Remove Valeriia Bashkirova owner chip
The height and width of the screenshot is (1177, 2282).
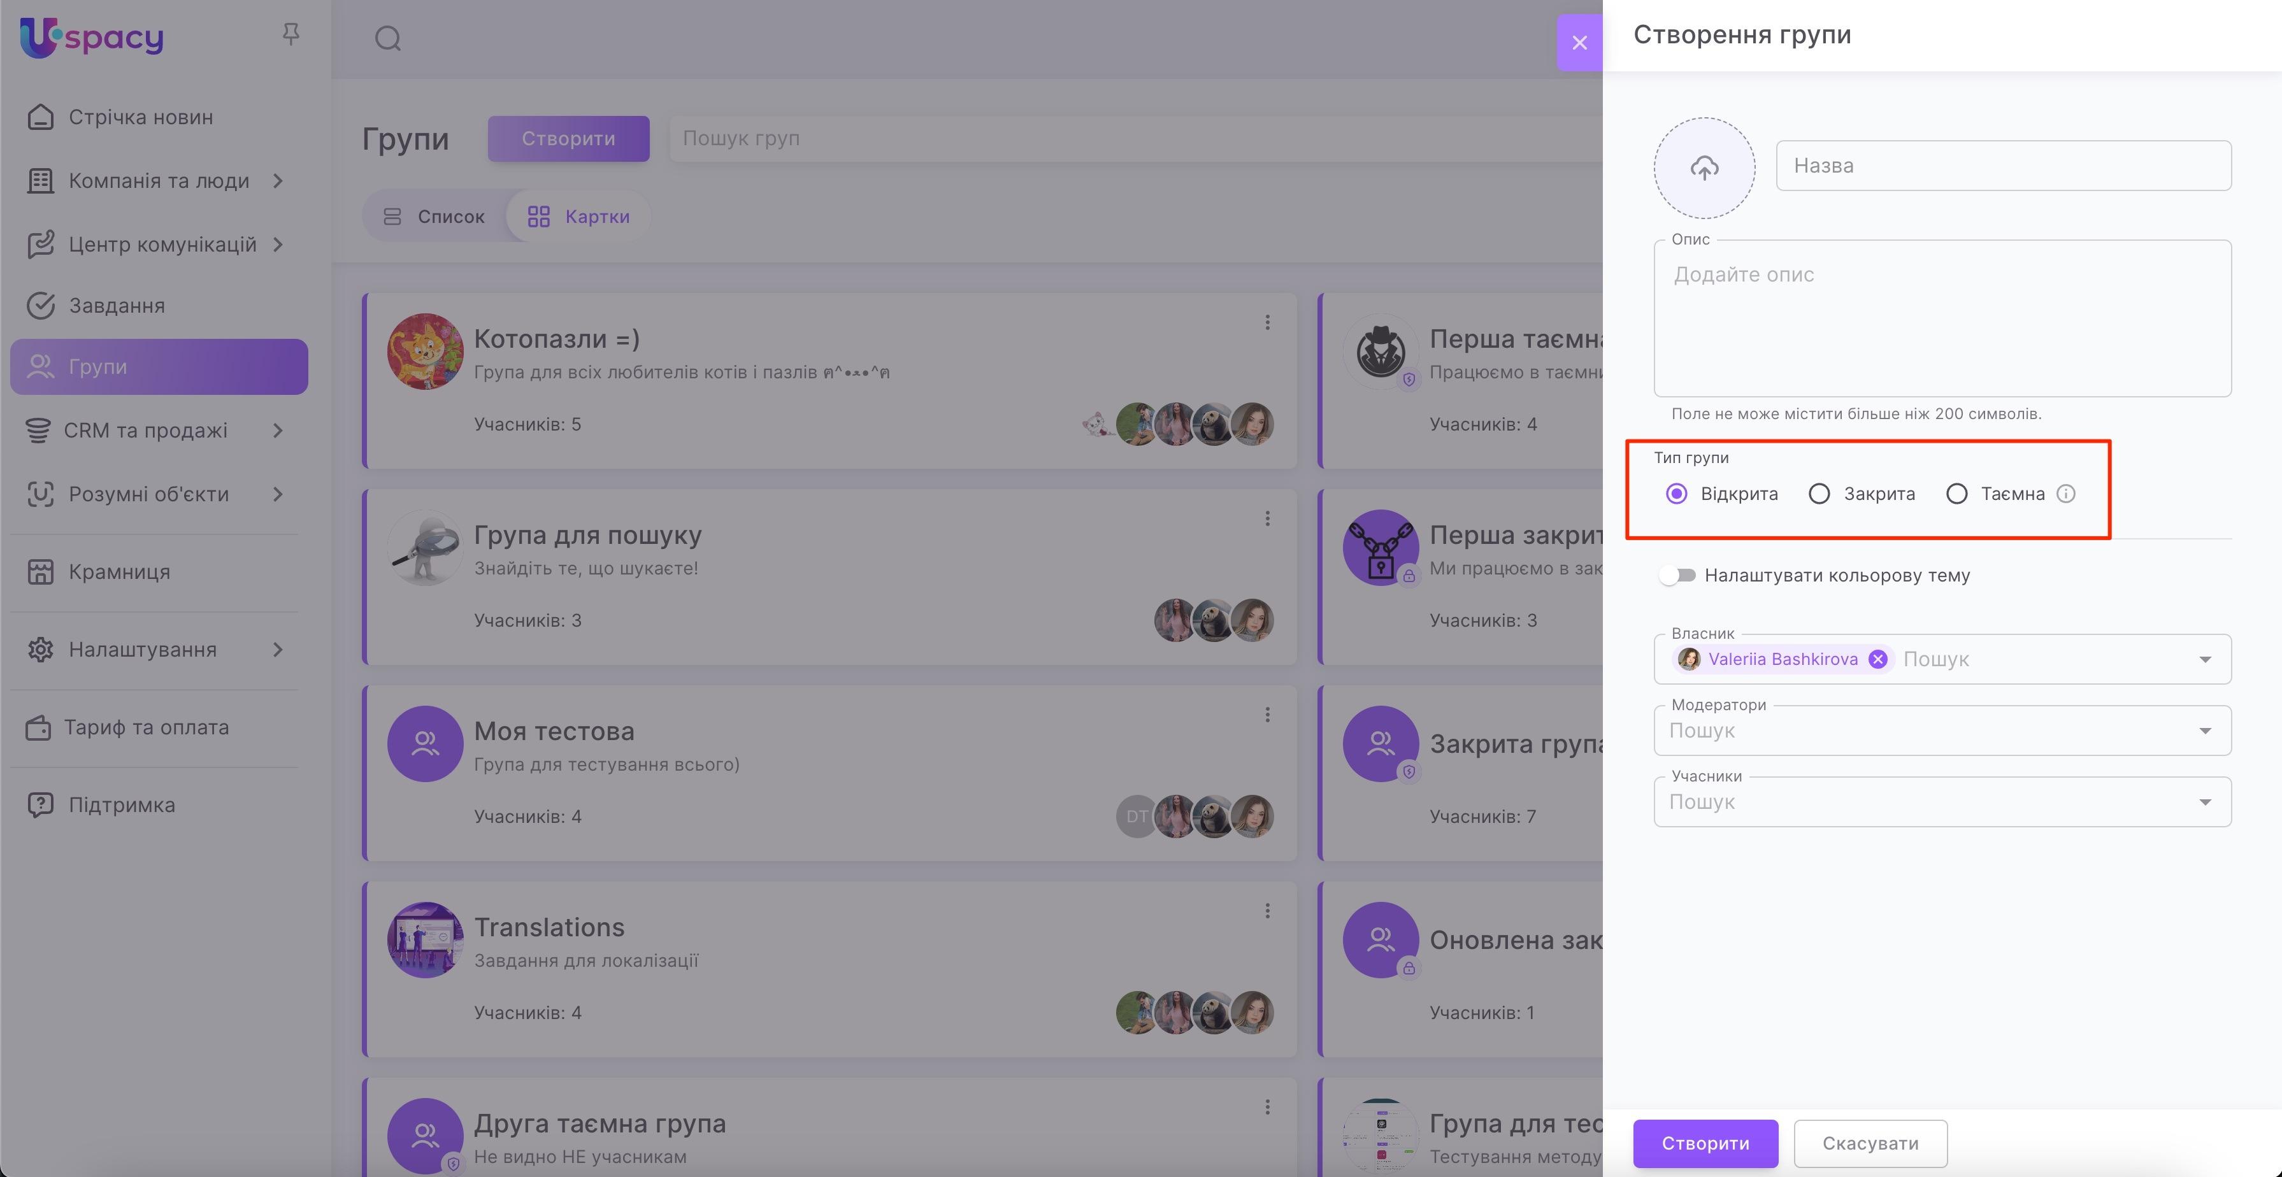(1877, 659)
